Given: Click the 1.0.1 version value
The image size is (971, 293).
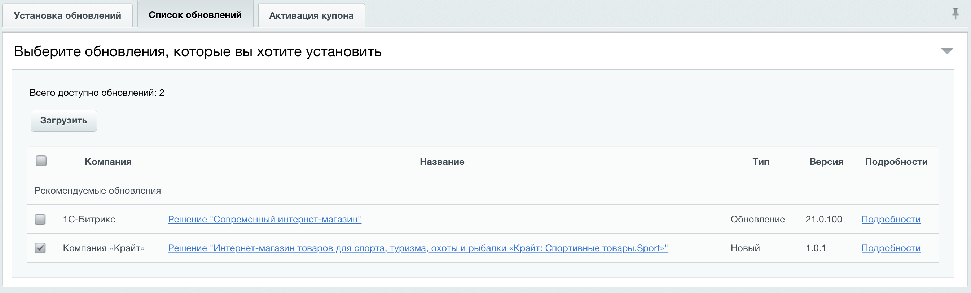Looking at the screenshot, I should (x=816, y=248).
